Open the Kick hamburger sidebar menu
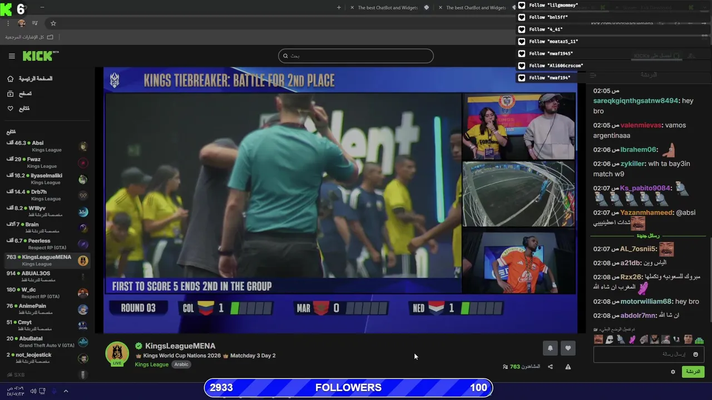This screenshot has width=712, height=400. 12,56
